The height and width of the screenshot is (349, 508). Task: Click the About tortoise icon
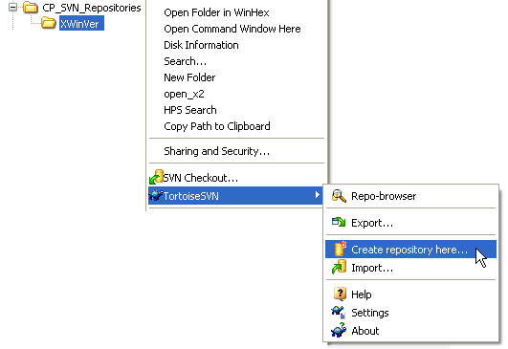(339, 330)
